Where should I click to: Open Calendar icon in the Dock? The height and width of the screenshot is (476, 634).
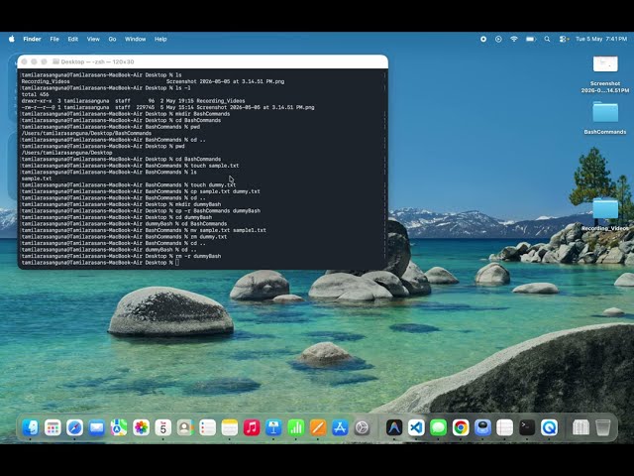coord(162,427)
